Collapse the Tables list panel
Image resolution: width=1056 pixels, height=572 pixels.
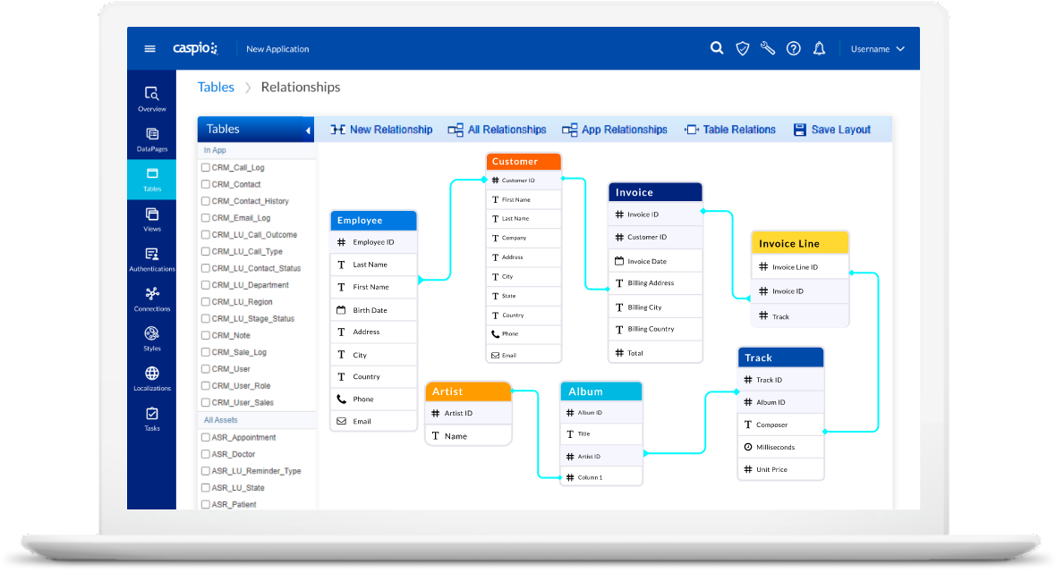(x=309, y=129)
